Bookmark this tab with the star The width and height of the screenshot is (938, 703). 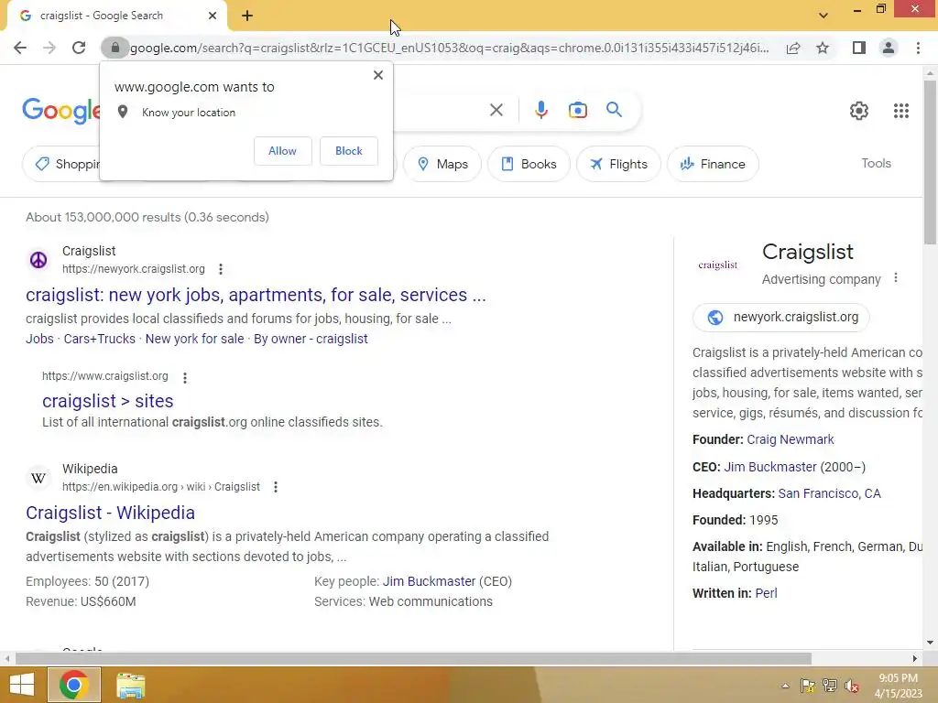tap(823, 48)
